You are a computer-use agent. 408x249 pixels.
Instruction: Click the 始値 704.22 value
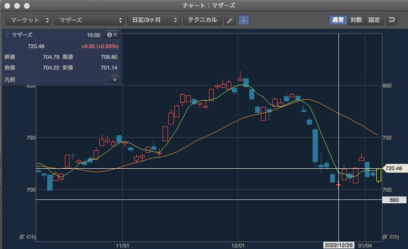point(51,68)
